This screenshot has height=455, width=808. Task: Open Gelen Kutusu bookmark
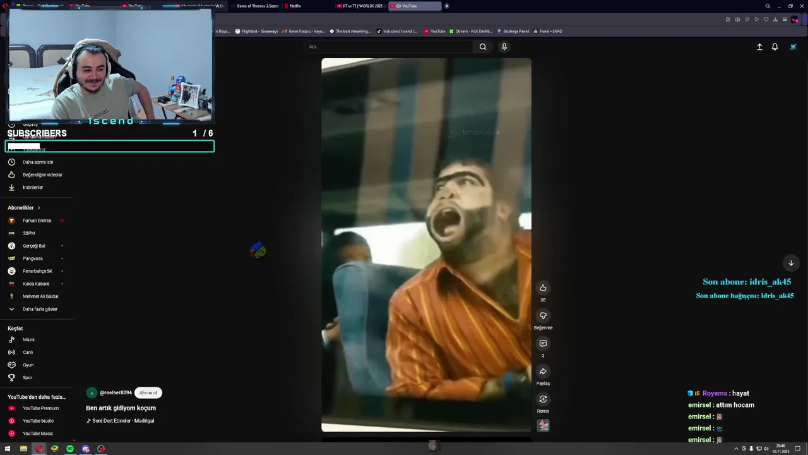pyautogui.click(x=303, y=31)
